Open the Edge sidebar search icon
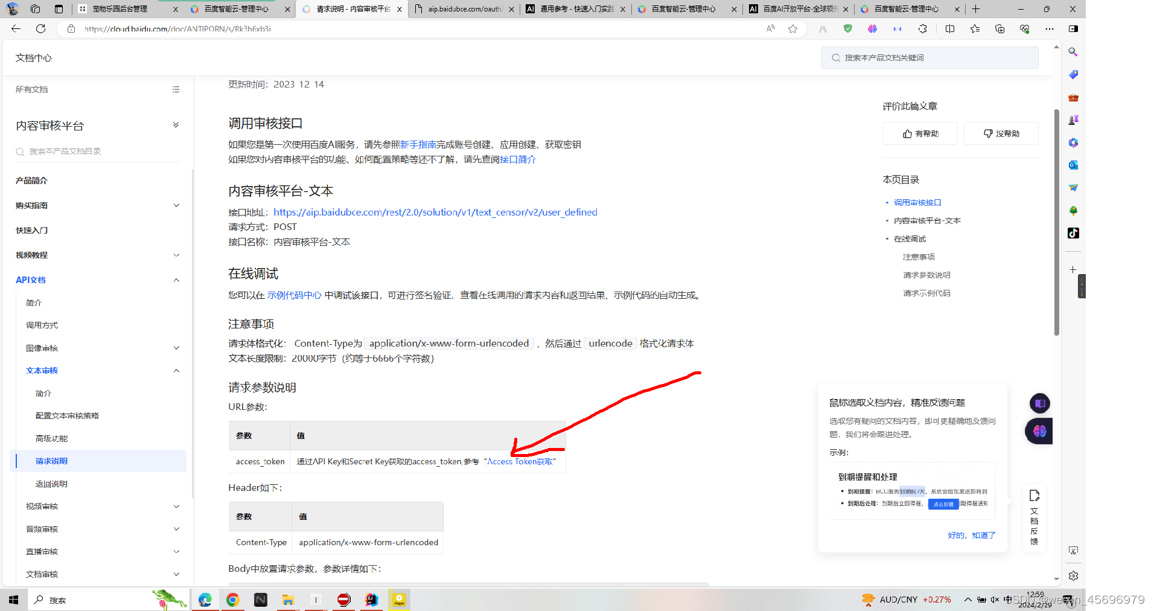The width and height of the screenshot is (1154, 611). 1073,52
